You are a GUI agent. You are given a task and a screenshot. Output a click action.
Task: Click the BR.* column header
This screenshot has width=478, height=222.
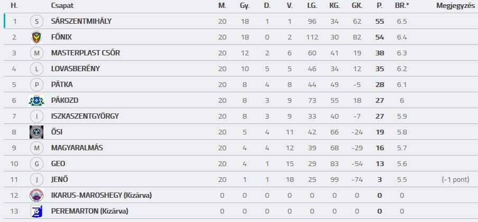[402, 5]
